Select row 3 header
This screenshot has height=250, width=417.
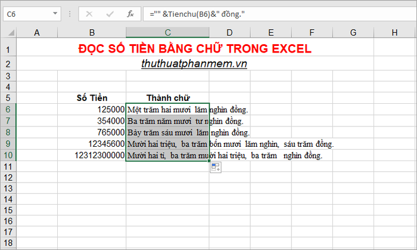pos(8,76)
